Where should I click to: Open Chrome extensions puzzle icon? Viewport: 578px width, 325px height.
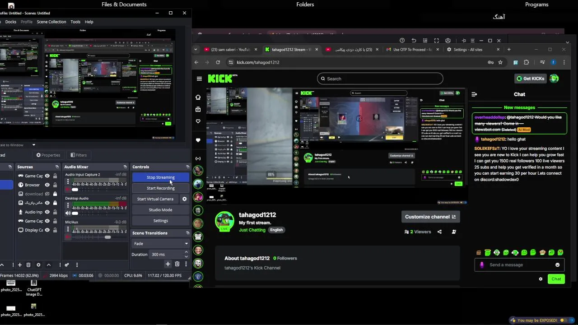pos(526,62)
